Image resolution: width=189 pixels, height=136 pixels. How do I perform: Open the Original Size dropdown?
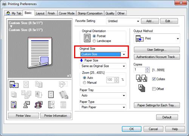coord(103,54)
